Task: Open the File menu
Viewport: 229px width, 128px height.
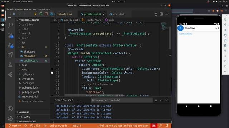Action: [x=7, y=9]
